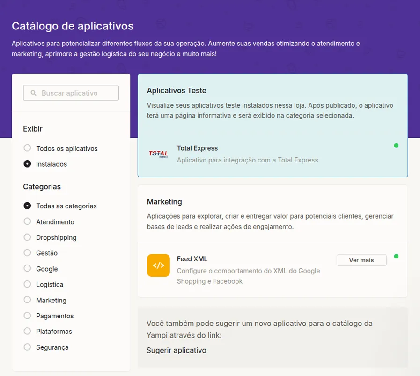Screen dimensions: 420x376
Task: Click the orange Feed XML code icon
Action: [158, 265]
